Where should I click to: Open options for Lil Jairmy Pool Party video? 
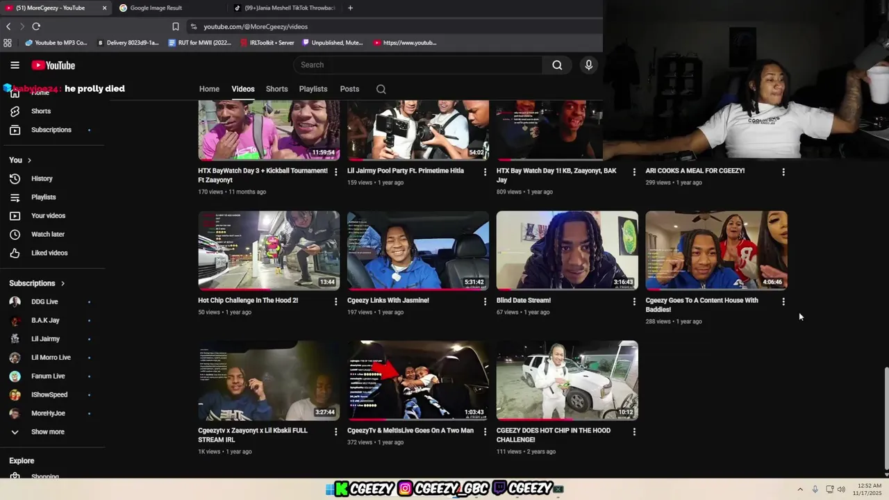tap(485, 172)
